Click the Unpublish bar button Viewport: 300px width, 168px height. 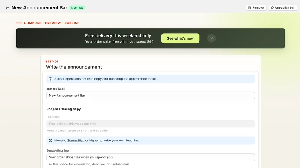pos(283,7)
